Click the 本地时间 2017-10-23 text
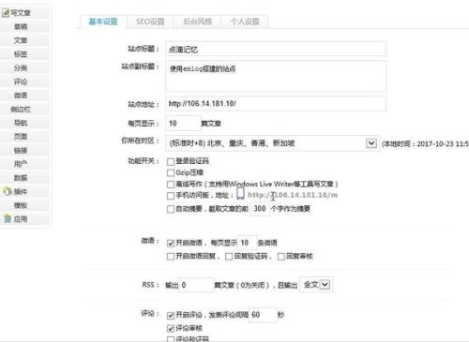 pos(425,143)
